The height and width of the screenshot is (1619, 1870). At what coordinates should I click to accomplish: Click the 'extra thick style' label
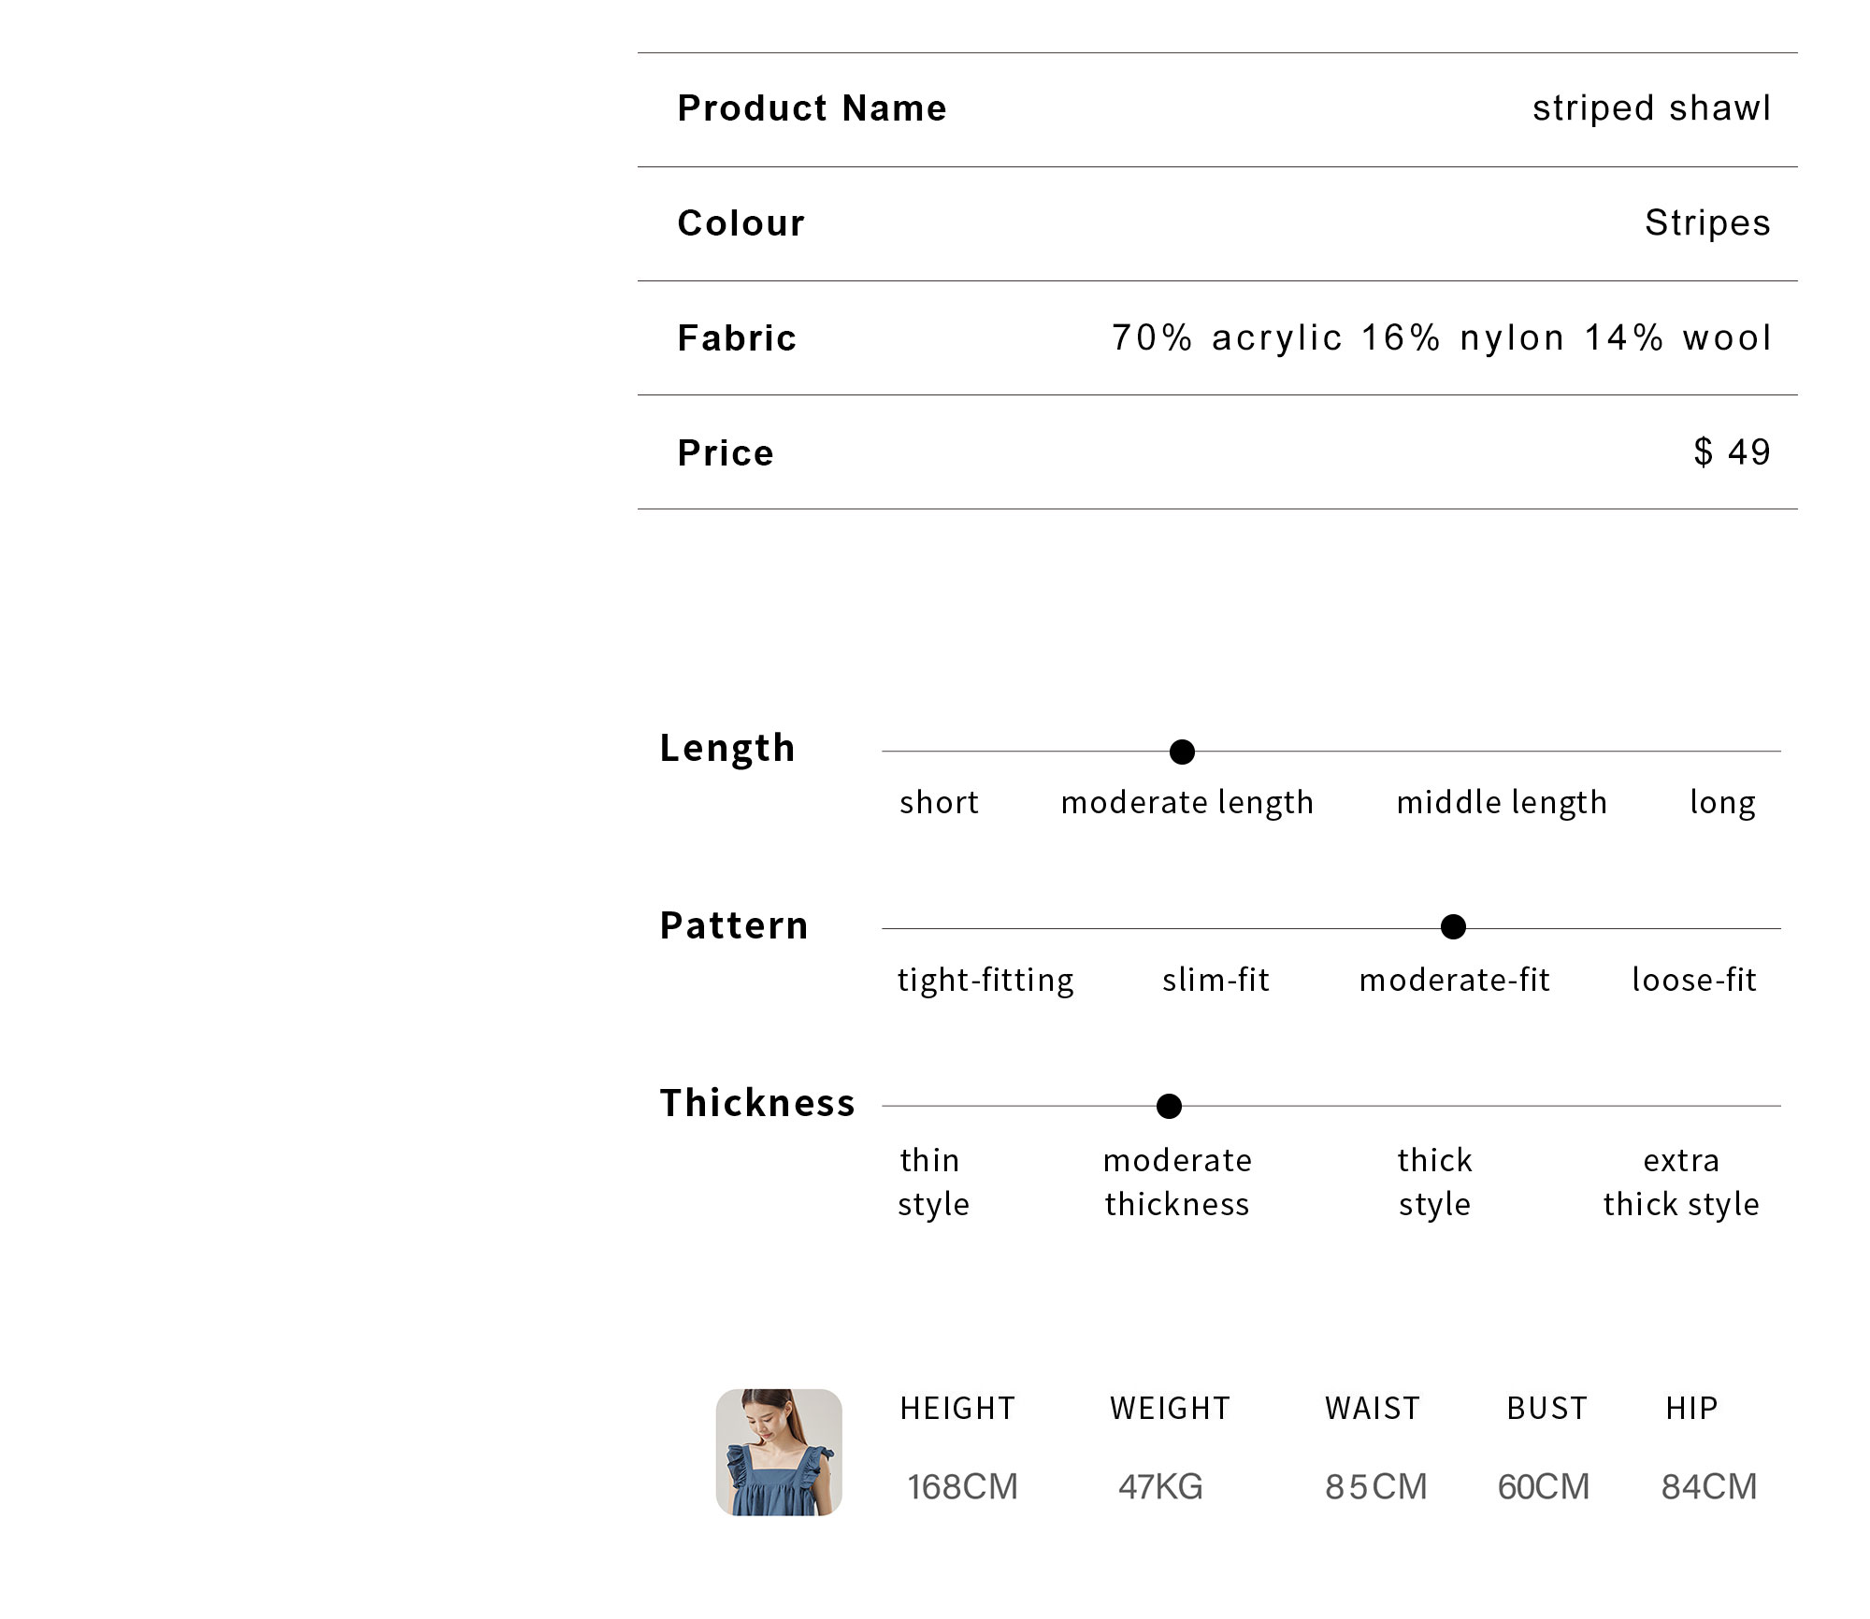pyautogui.click(x=1681, y=1182)
